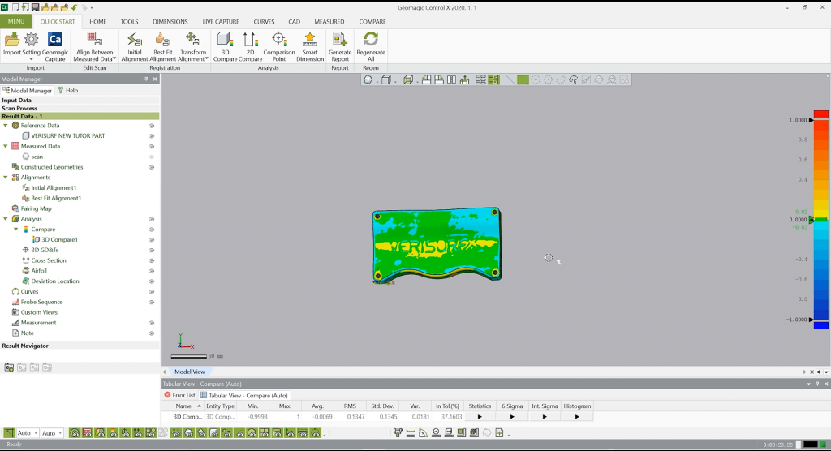Viewport: 831px width, 451px height.
Task: Open the Smart Dimension tool
Action: (x=310, y=46)
